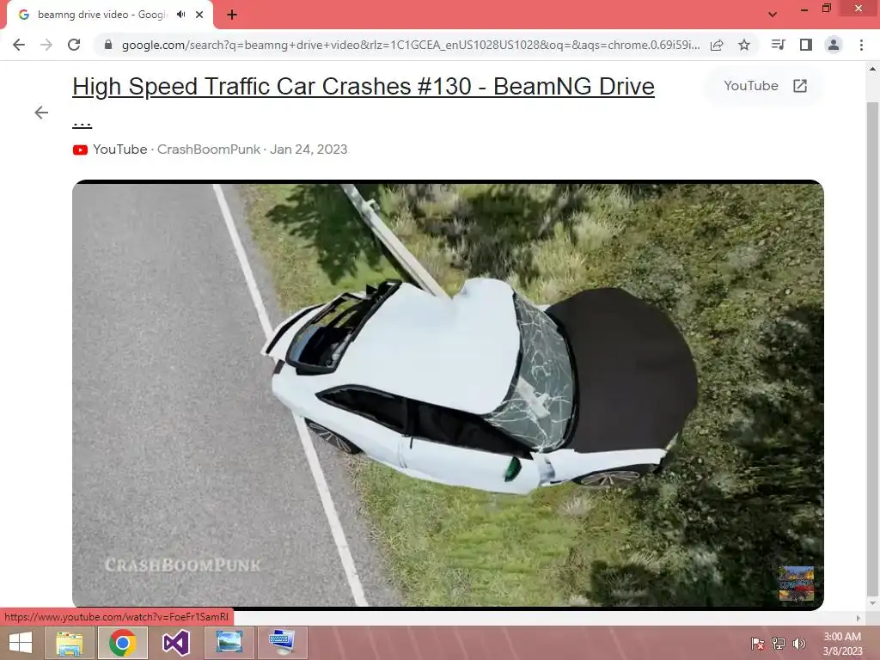Click the browser back arrow button
The height and width of the screenshot is (660, 880).
coord(19,45)
